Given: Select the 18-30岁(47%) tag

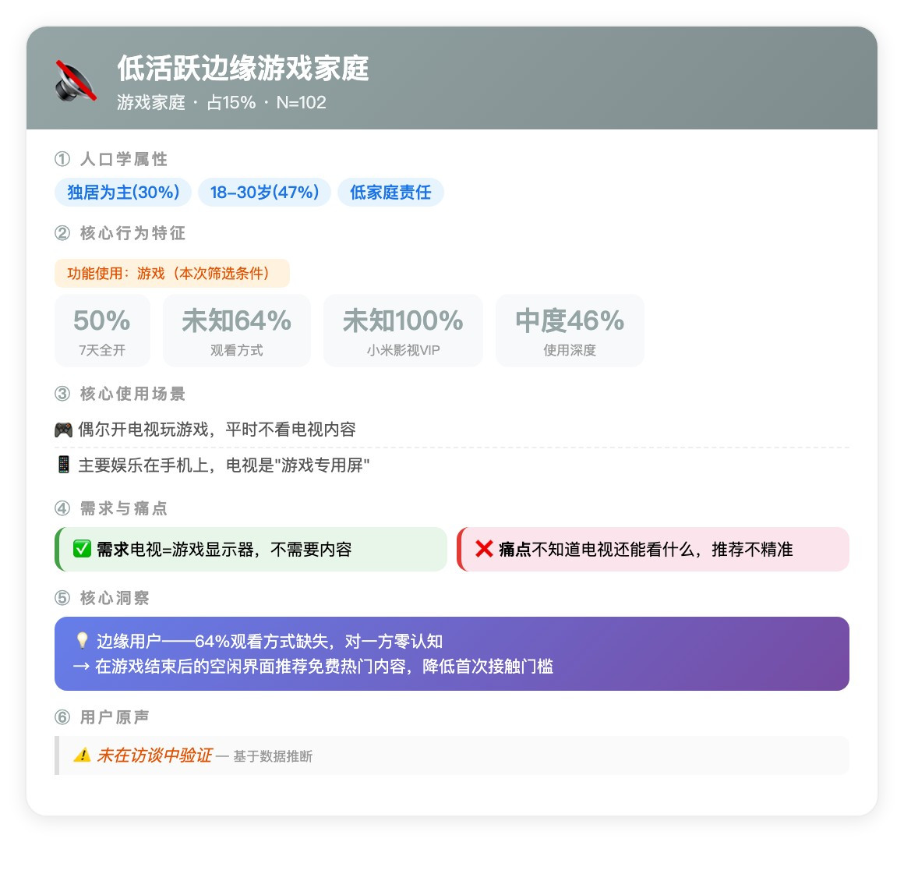Looking at the screenshot, I should [x=264, y=192].
